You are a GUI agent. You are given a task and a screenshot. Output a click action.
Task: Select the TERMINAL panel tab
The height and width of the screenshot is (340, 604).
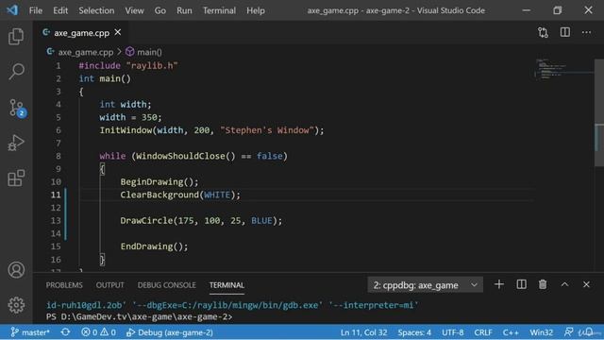click(x=226, y=285)
